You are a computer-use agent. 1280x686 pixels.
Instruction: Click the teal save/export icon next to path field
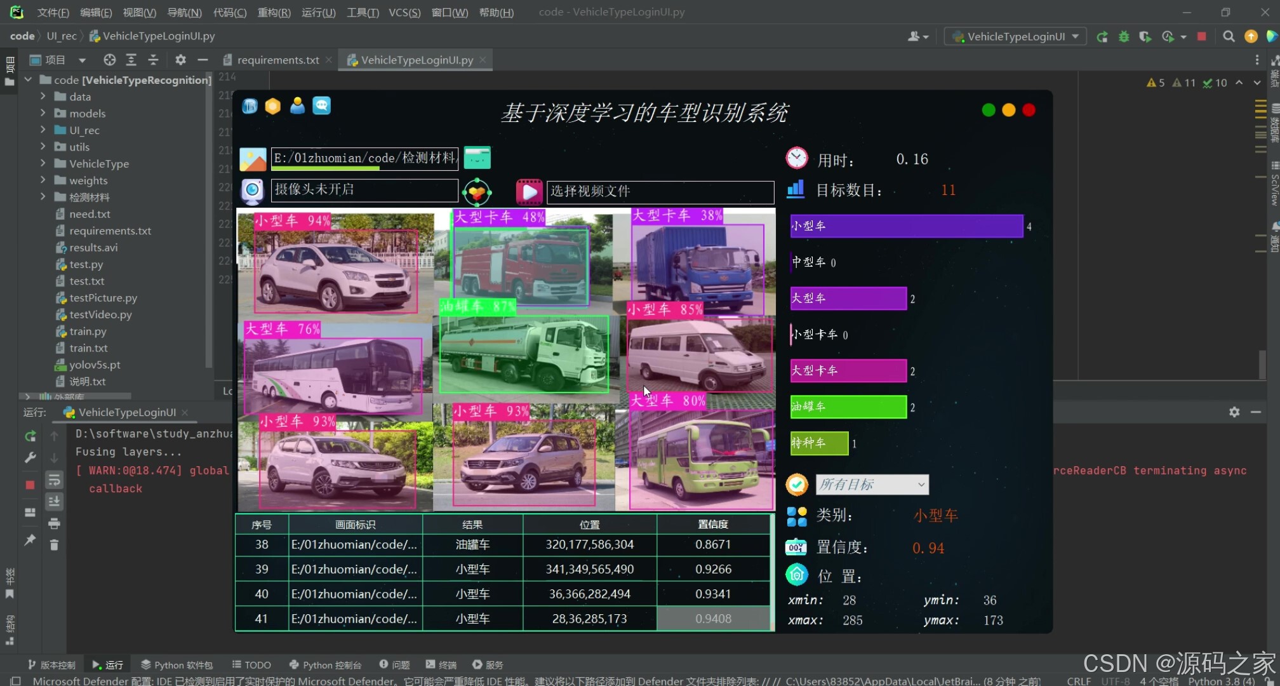477,158
